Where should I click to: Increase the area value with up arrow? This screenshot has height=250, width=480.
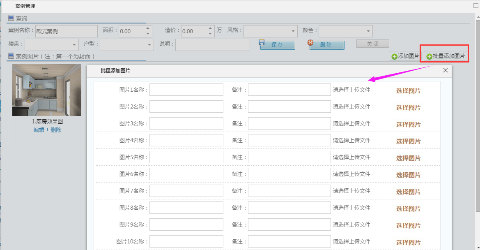(148, 28)
